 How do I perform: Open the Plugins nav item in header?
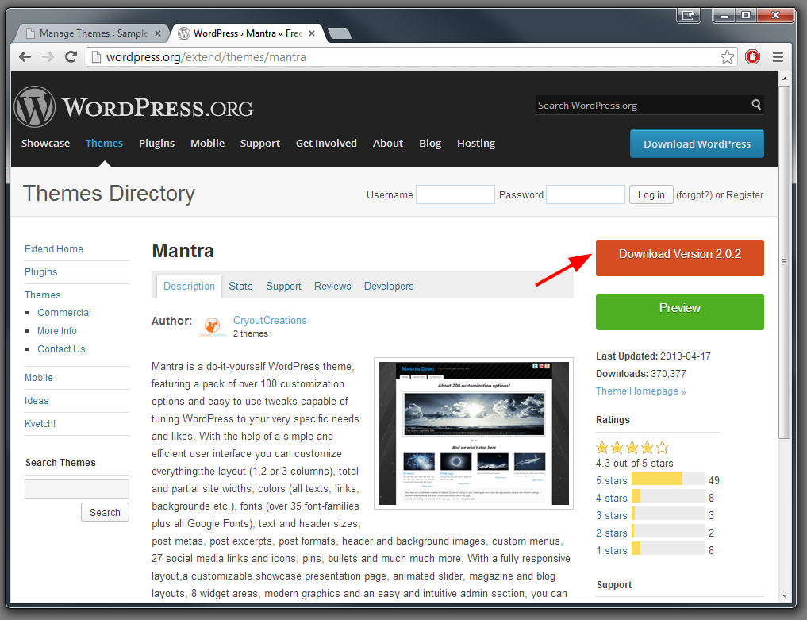pos(156,143)
